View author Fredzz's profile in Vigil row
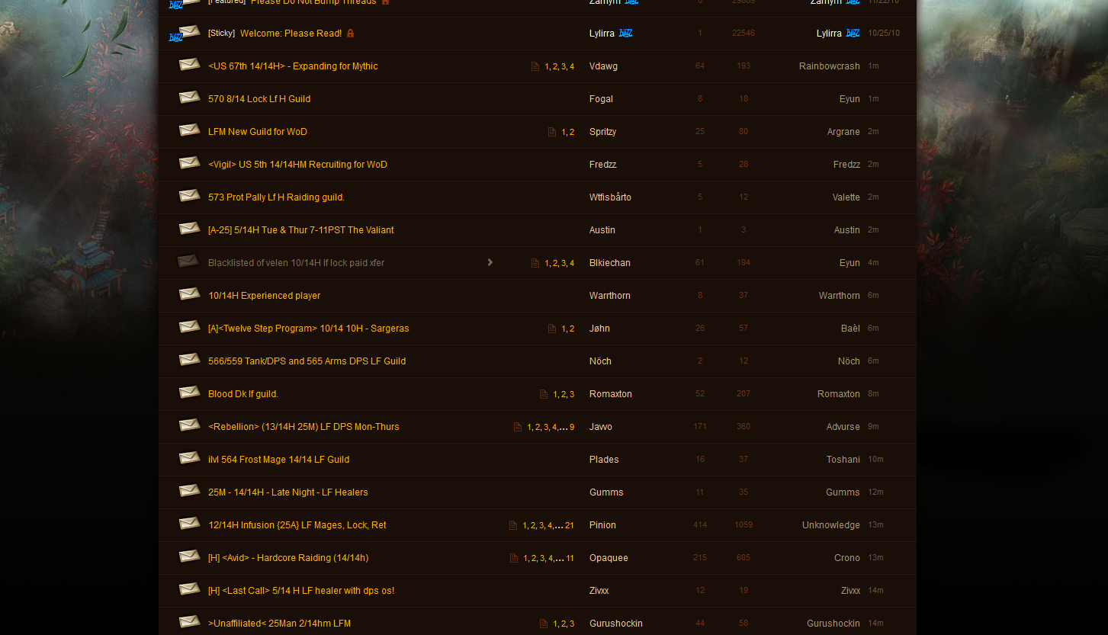This screenshot has width=1108, height=635. [602, 165]
